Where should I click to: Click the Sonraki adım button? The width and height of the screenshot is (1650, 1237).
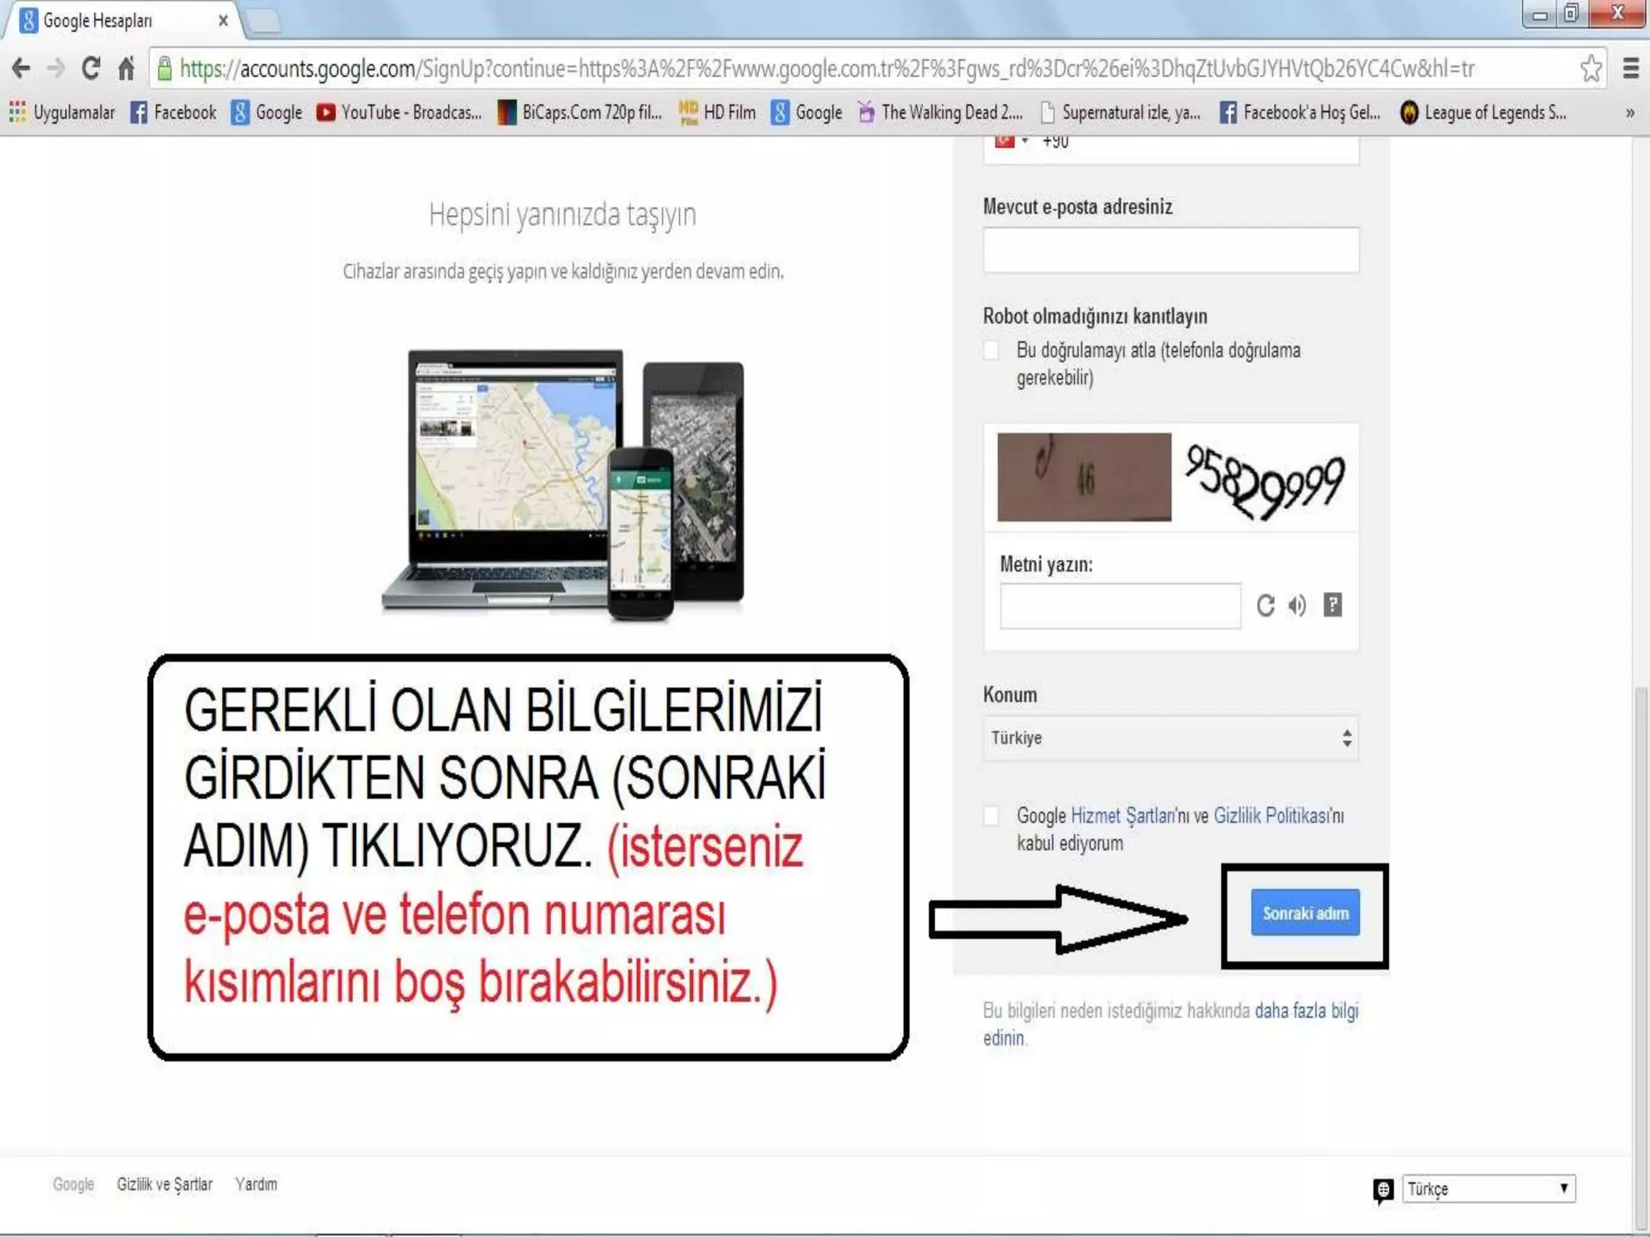point(1305,912)
